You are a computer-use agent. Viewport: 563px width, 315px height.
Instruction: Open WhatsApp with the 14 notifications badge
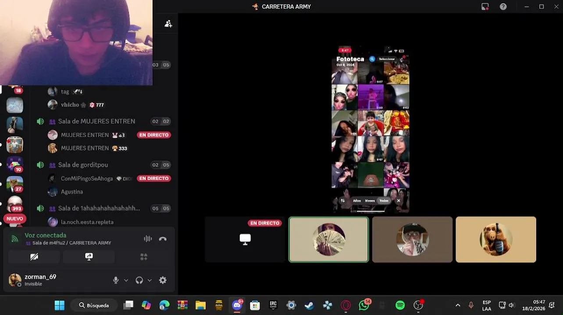click(x=364, y=305)
